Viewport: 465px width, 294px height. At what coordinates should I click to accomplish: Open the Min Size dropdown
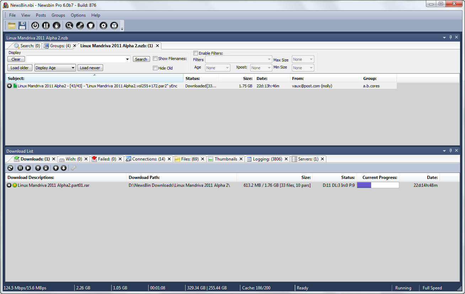(303, 68)
